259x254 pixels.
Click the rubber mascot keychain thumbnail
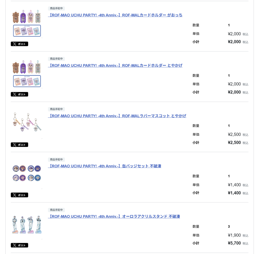click(27, 123)
